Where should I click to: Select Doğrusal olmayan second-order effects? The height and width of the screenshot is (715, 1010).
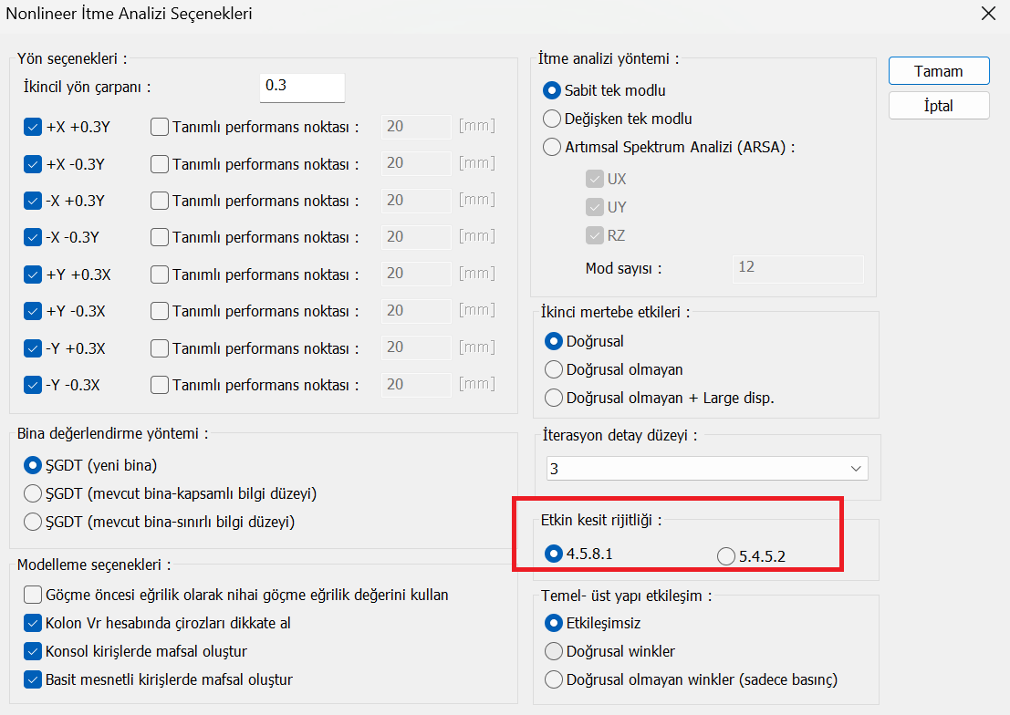553,369
